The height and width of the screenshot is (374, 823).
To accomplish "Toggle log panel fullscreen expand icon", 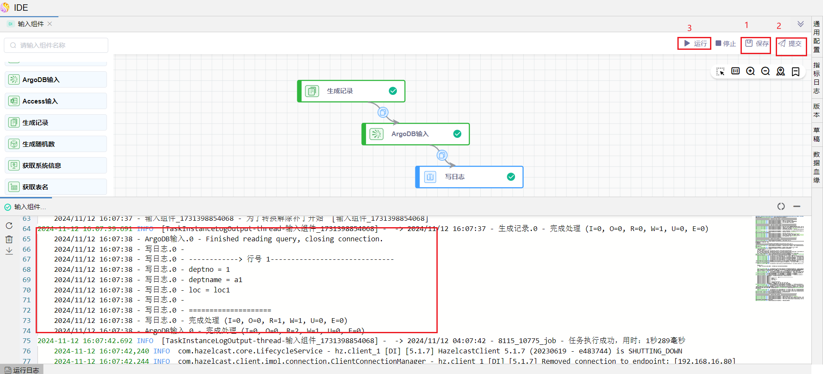I will [x=781, y=207].
